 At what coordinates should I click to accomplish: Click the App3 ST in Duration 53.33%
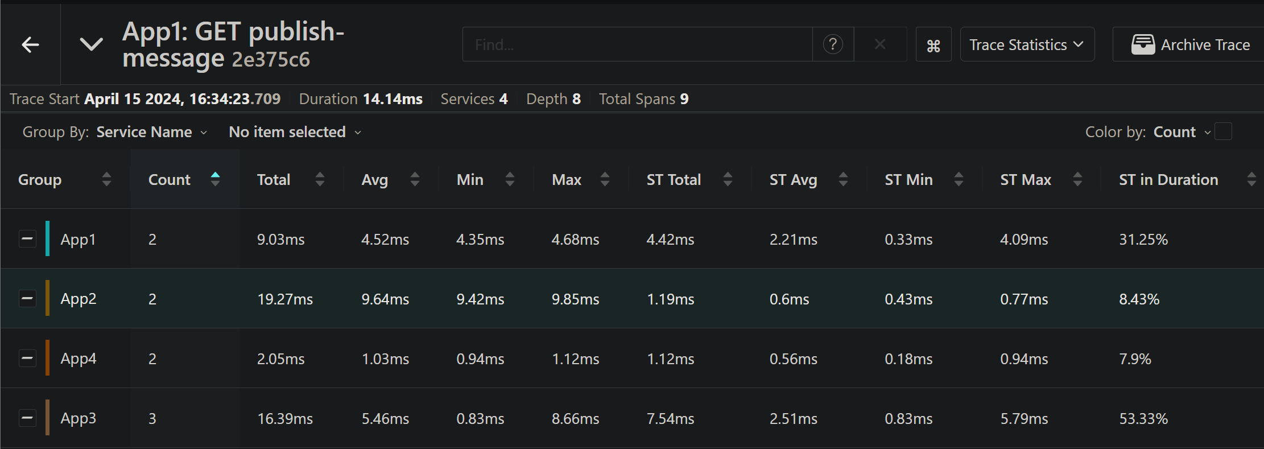[x=1143, y=419]
